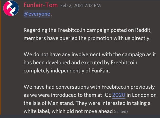160x118 pixels.
Task: Click the word 'Freebitcoin' in second paragraph
Action: click(x=124, y=62)
